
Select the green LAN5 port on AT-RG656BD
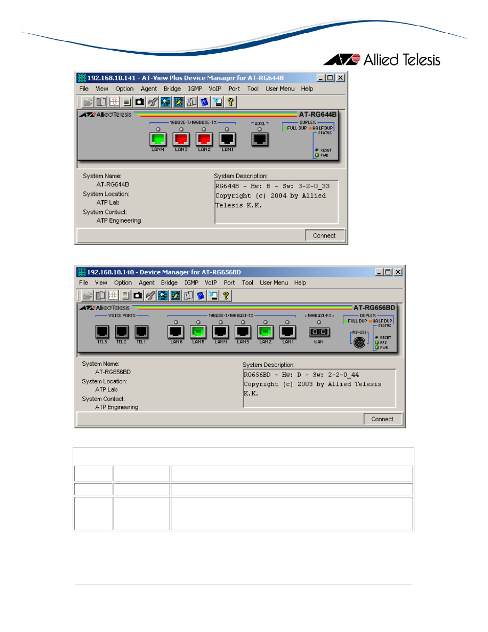pos(198,332)
